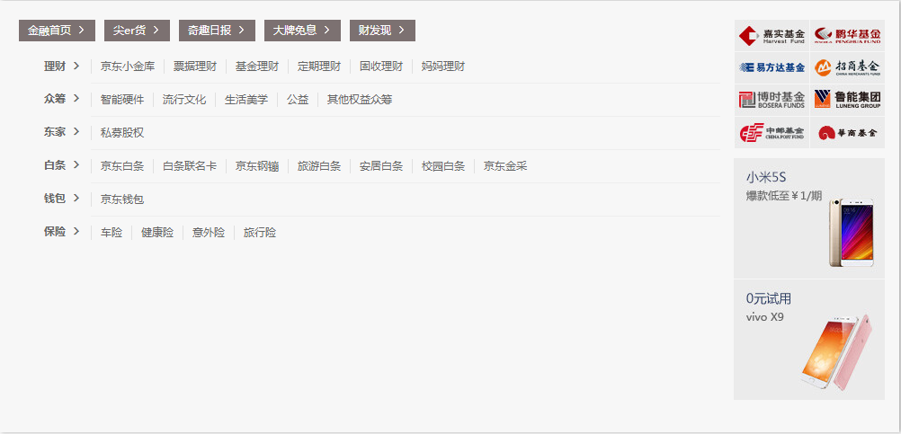Click the 鲁能集团 Luneng Group logo

pos(848,100)
